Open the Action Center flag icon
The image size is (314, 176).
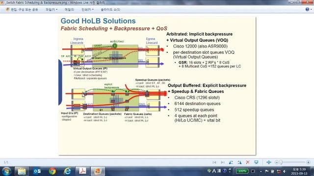point(267,171)
